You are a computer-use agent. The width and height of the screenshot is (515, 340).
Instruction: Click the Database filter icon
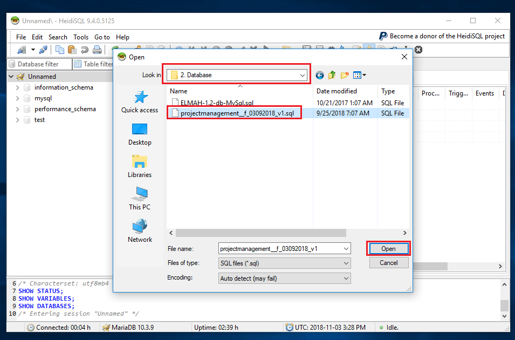pyautogui.click(x=12, y=64)
